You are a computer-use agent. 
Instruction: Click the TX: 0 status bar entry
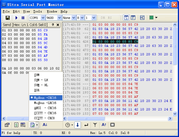tap(38, 133)
